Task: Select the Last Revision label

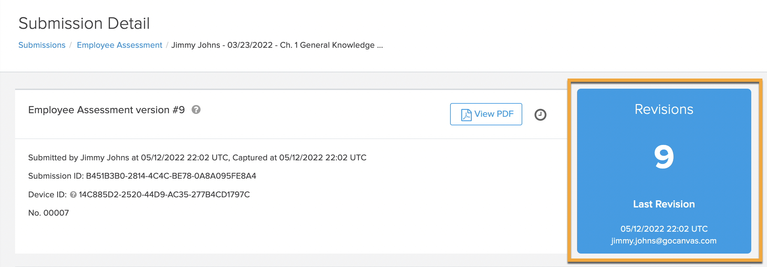Action: click(x=664, y=204)
